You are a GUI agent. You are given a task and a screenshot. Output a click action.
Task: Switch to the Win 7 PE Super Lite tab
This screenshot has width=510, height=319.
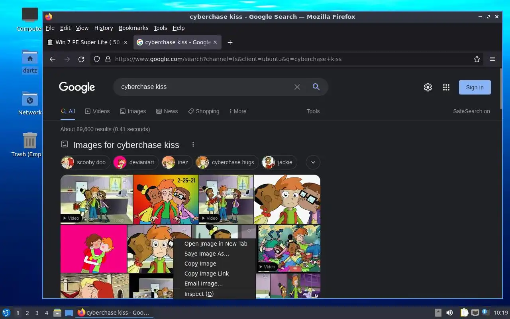coord(88,42)
